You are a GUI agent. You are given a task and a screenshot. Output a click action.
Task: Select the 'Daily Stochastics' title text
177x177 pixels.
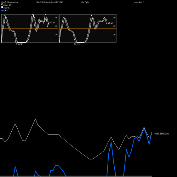[x=10, y=2]
